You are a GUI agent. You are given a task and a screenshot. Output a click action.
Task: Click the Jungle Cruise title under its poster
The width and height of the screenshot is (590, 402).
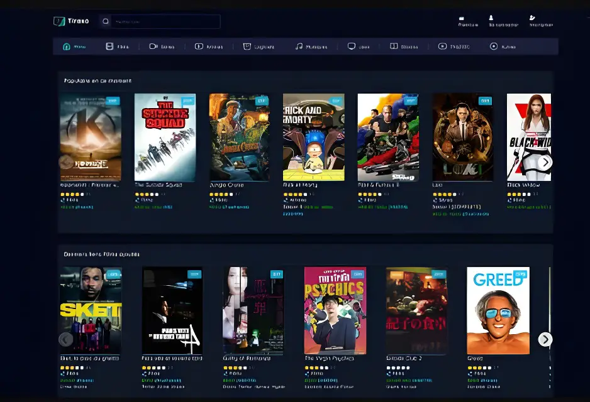(x=226, y=185)
